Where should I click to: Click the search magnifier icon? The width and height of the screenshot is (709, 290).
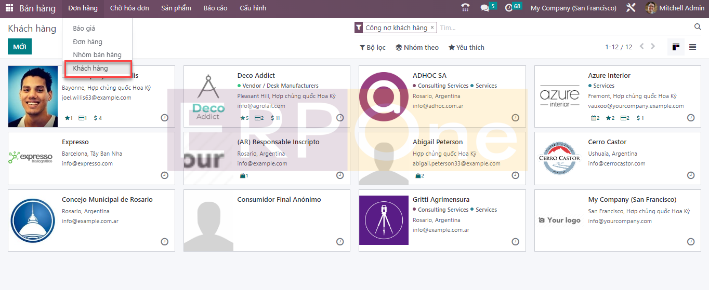point(698,27)
